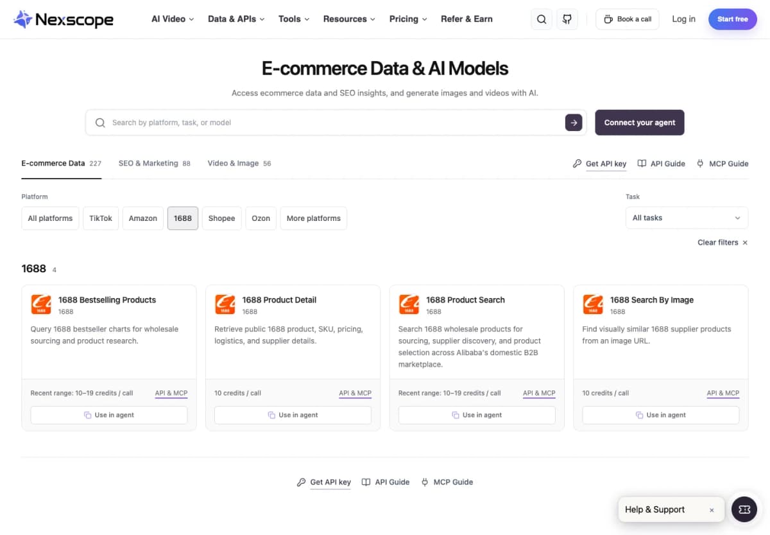The image size is (770, 535).
Task: Expand the Data & APIs menu
Action: click(x=236, y=19)
